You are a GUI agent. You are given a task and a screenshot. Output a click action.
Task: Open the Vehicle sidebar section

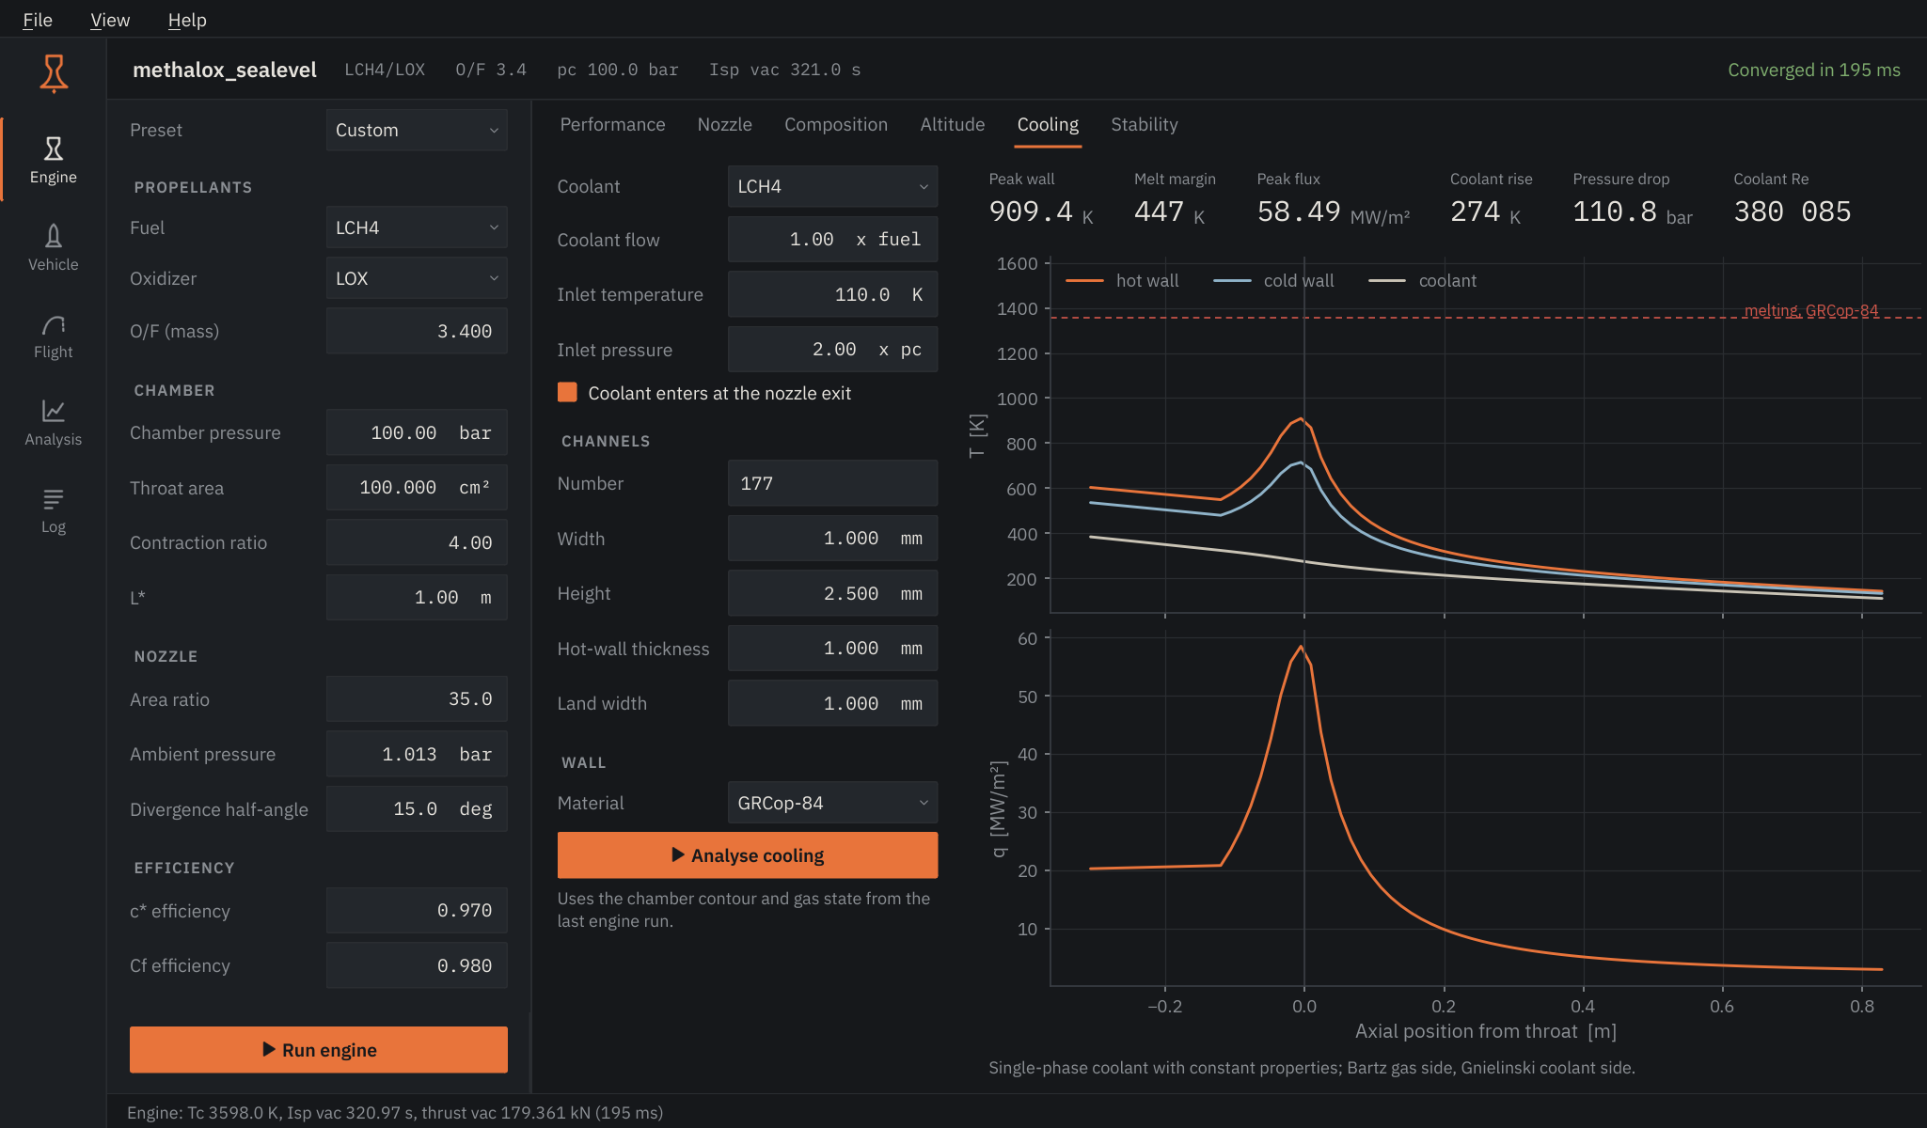click(x=54, y=247)
